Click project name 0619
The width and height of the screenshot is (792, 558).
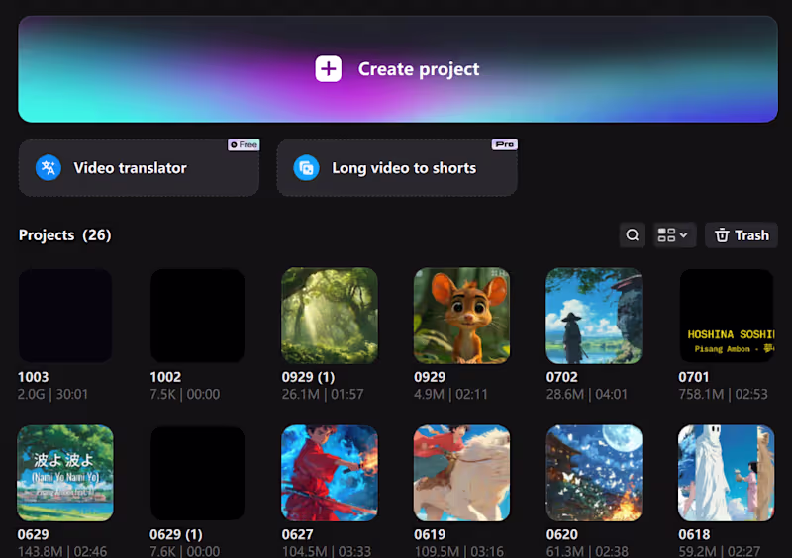coord(430,535)
